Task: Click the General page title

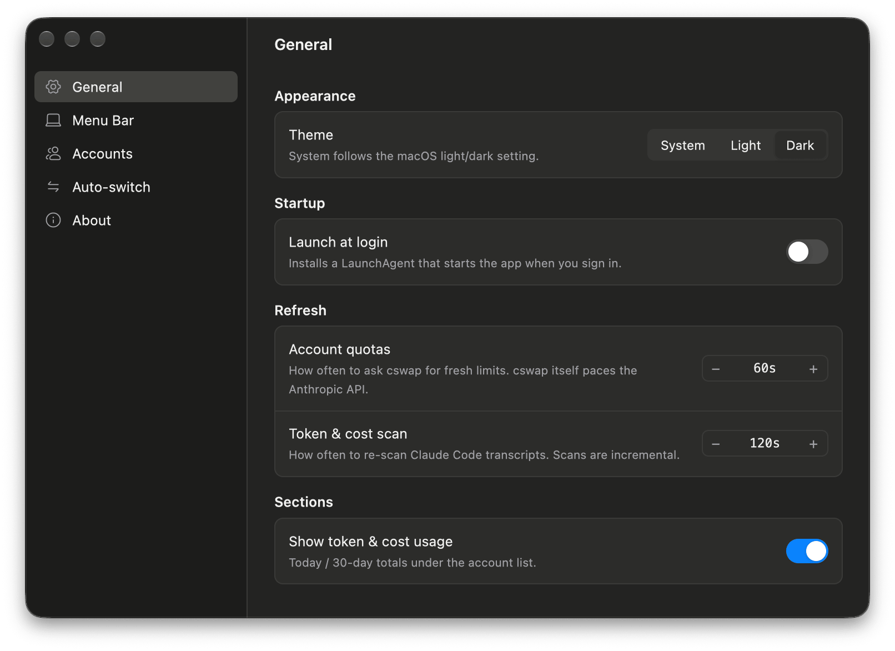Action: tap(303, 44)
